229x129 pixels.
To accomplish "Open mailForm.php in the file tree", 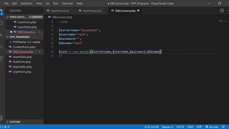I will 22,62.
